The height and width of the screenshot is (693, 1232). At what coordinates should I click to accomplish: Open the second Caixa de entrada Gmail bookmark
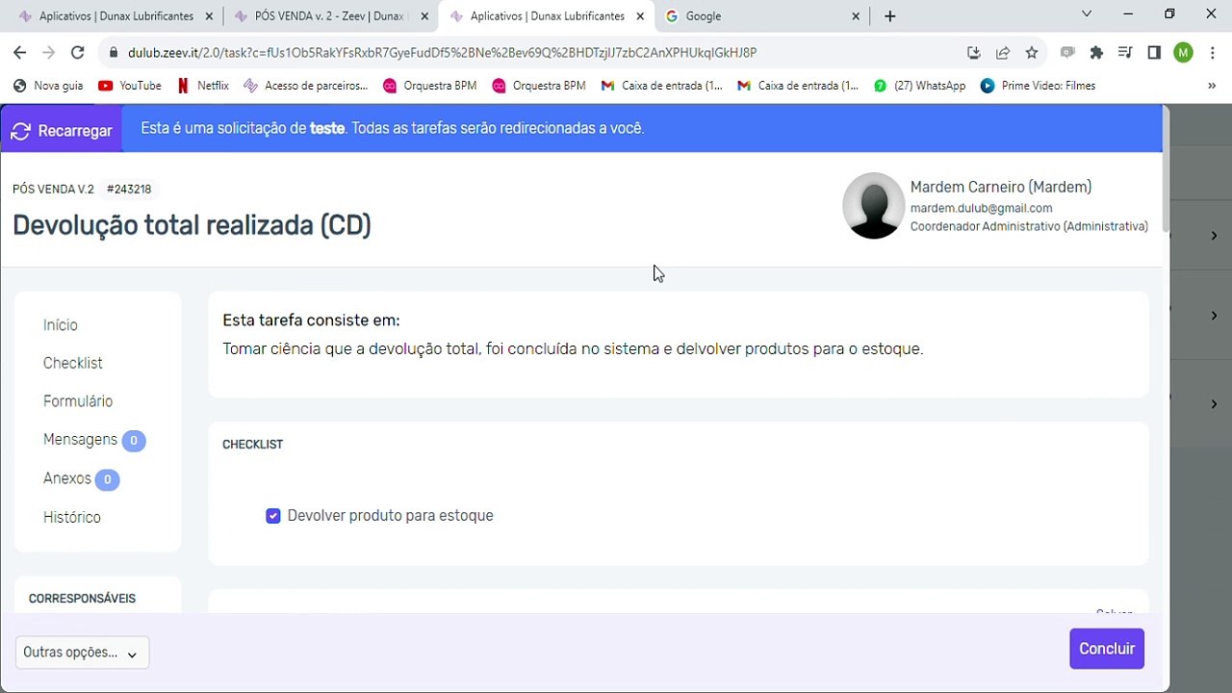tap(797, 86)
